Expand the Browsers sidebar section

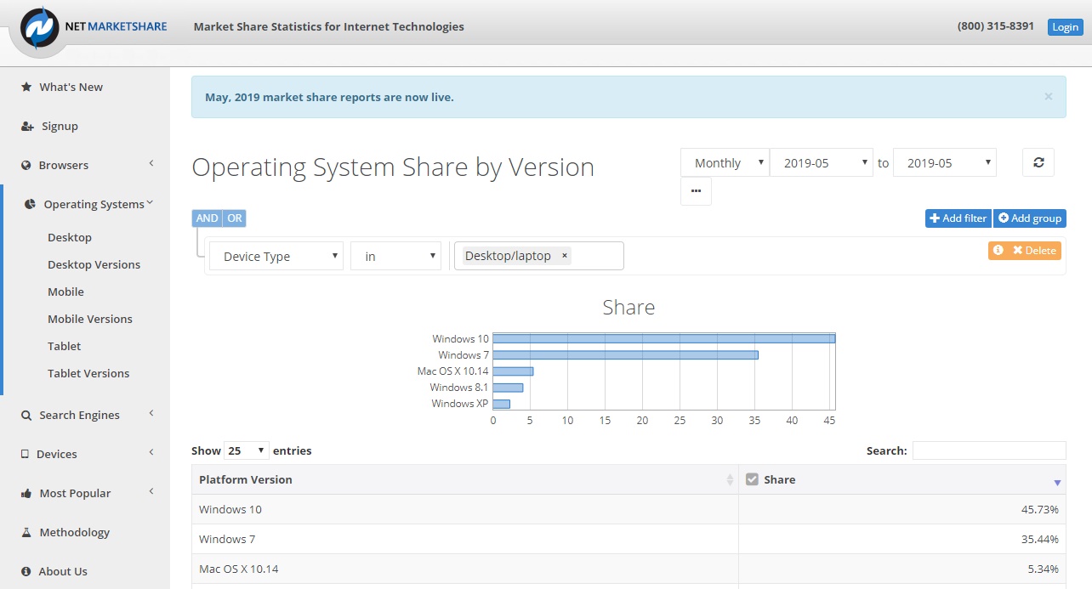coord(151,163)
